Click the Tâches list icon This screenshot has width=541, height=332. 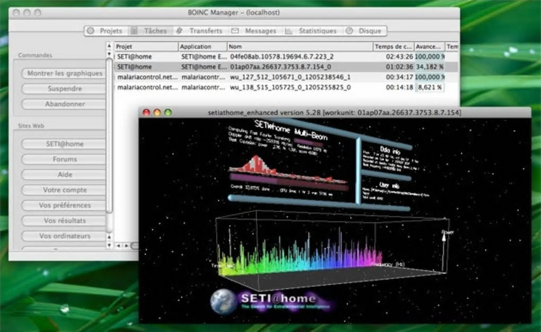coord(134,31)
